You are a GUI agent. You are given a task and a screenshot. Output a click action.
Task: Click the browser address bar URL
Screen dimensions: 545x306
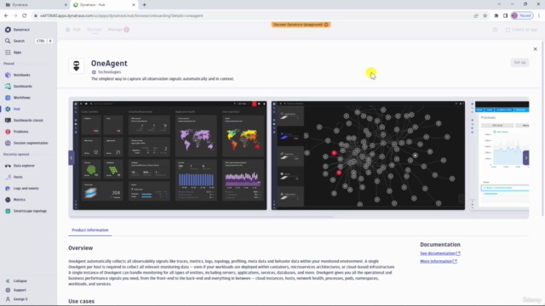click(x=121, y=15)
